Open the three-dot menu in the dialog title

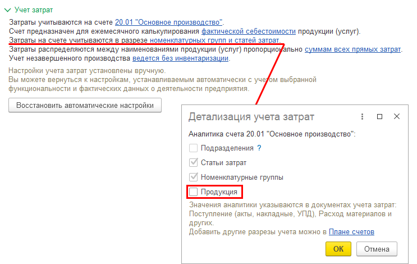362,117
